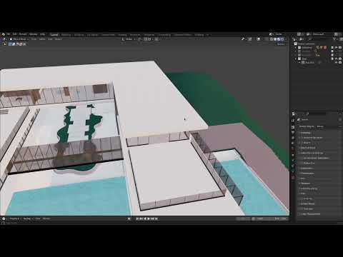Screen dimensions: 343x257
Task: Uncheck the first collection's exclude checkbox
Action: pyautogui.click(x=332, y=48)
